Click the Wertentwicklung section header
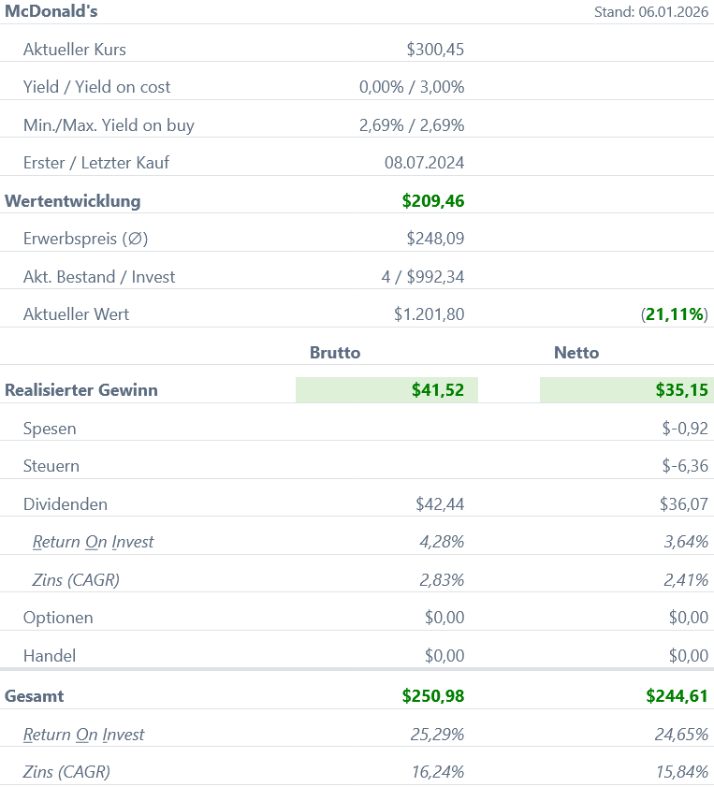 pyautogui.click(x=73, y=200)
